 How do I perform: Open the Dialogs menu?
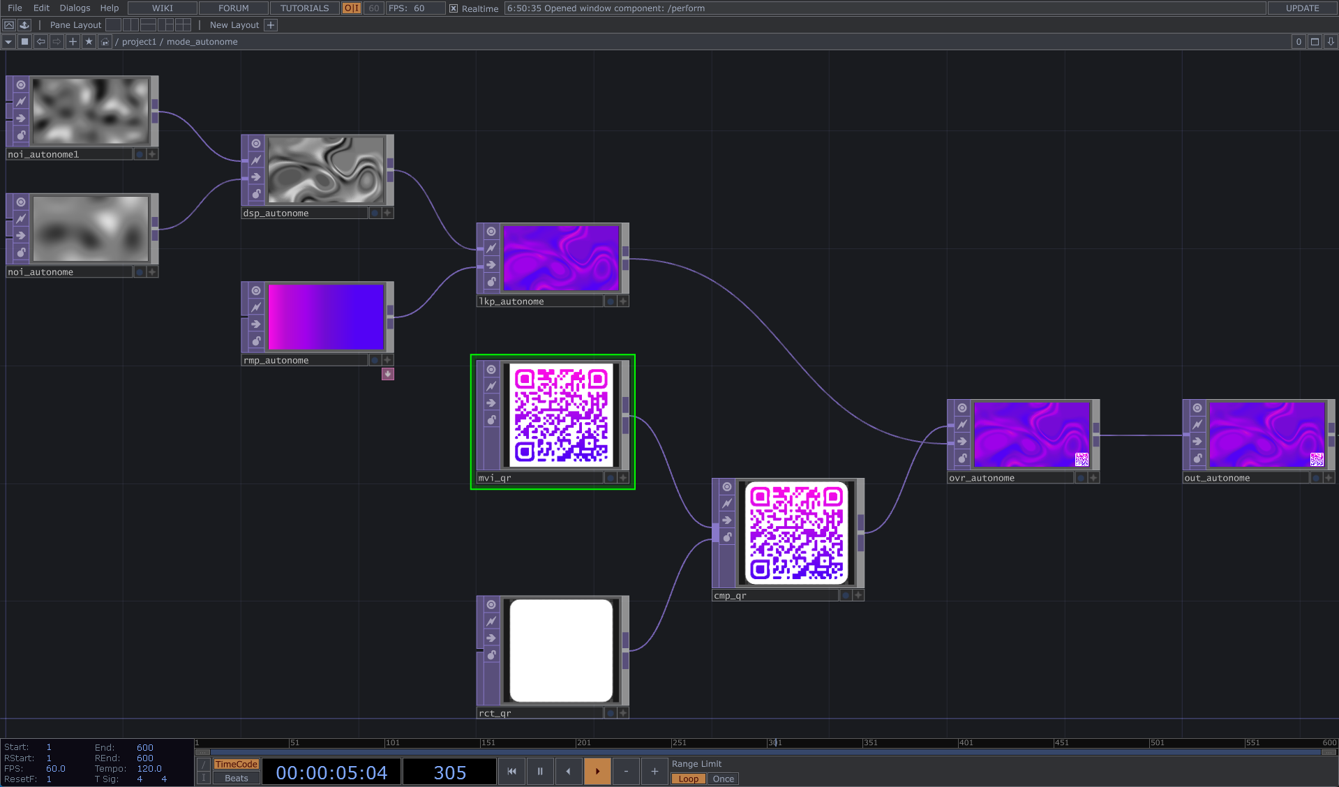[75, 8]
